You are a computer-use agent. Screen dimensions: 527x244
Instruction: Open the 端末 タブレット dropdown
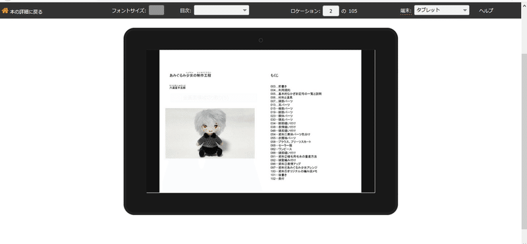[441, 10]
